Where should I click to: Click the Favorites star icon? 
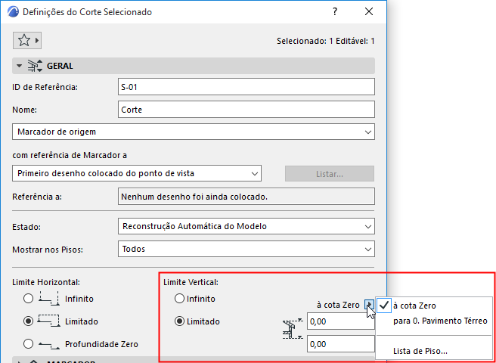(23, 40)
